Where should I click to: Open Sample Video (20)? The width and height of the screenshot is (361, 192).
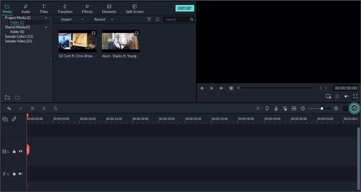point(19,41)
